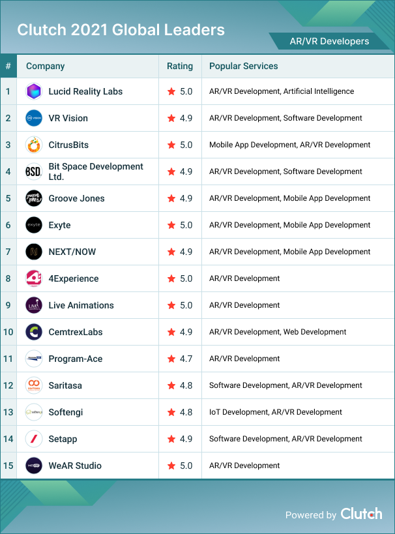
Task: Click the 4Experience pink logo icon
Action: 34,278
